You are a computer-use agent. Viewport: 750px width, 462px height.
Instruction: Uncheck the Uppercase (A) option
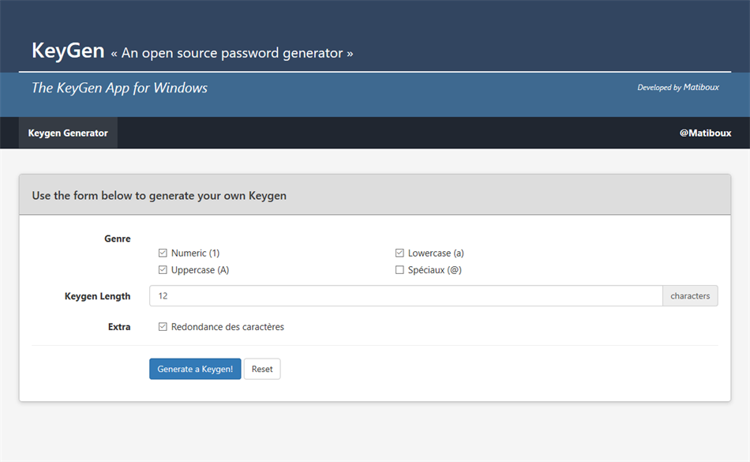[x=163, y=269]
